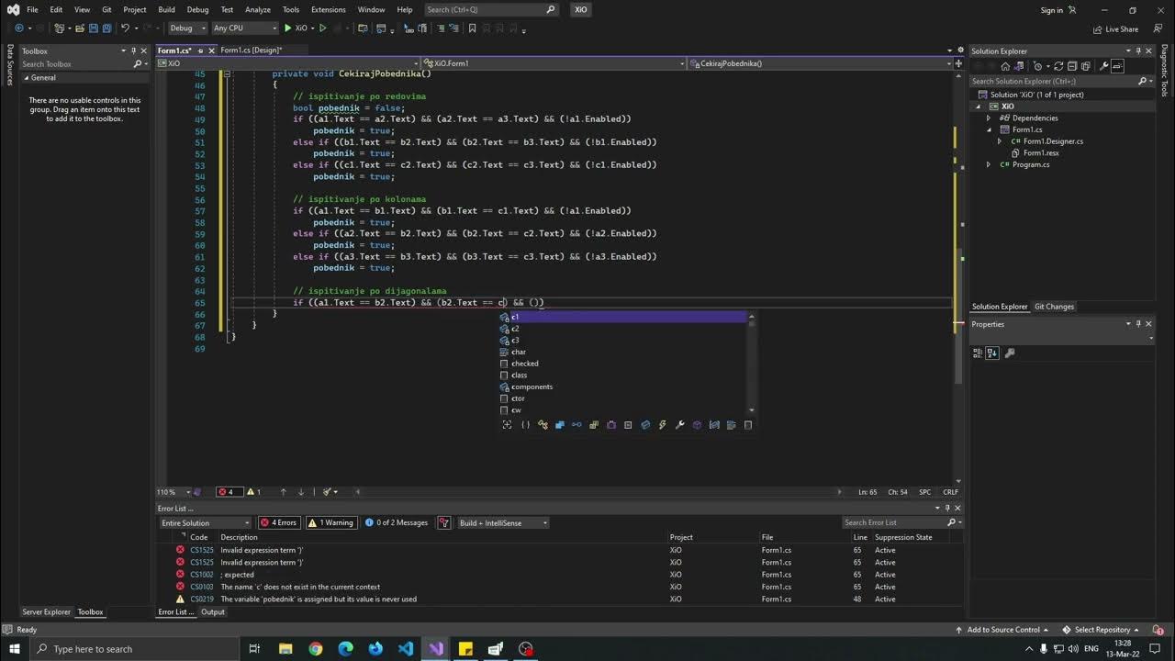The image size is (1175, 661).
Task: Toggle the 4 Errors filter button
Action: click(278, 522)
